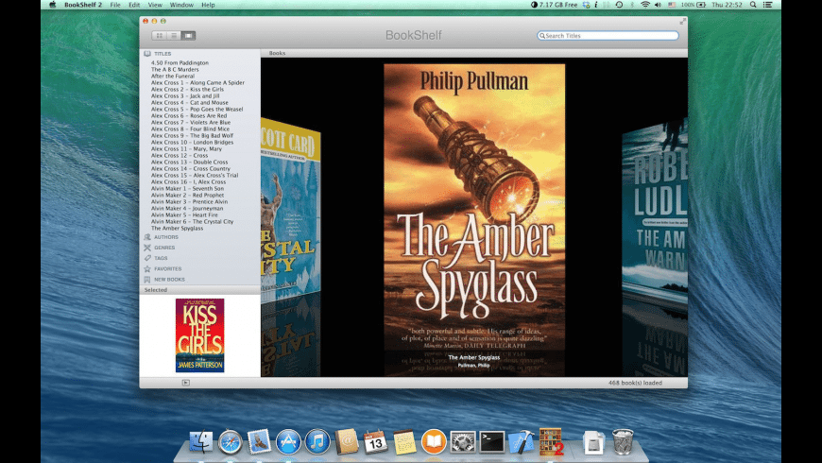Toggle the selected-panel button in status bar
Image resolution: width=822 pixels, height=463 pixels.
[185, 383]
